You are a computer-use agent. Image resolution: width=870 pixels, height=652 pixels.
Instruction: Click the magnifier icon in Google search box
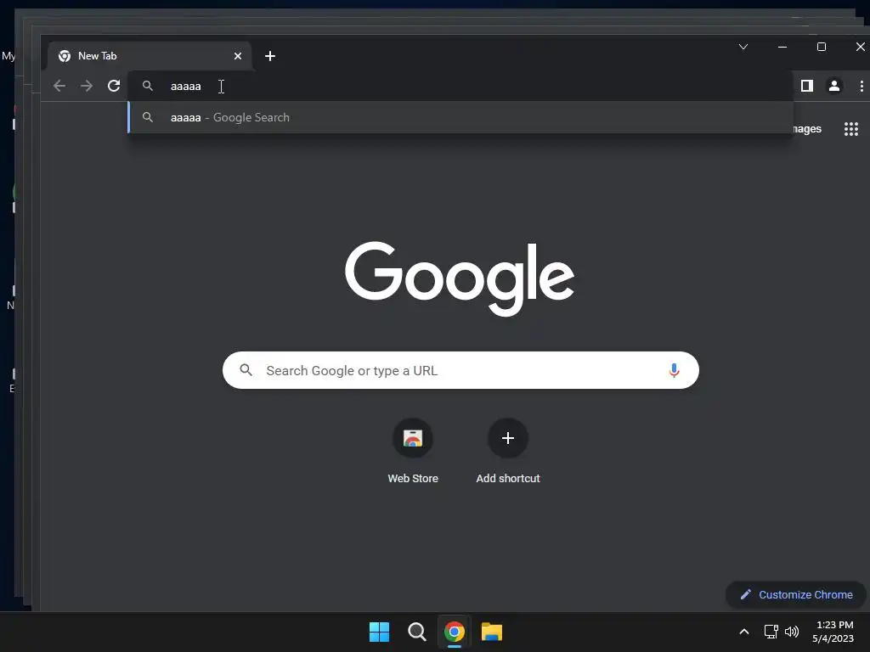pos(246,370)
